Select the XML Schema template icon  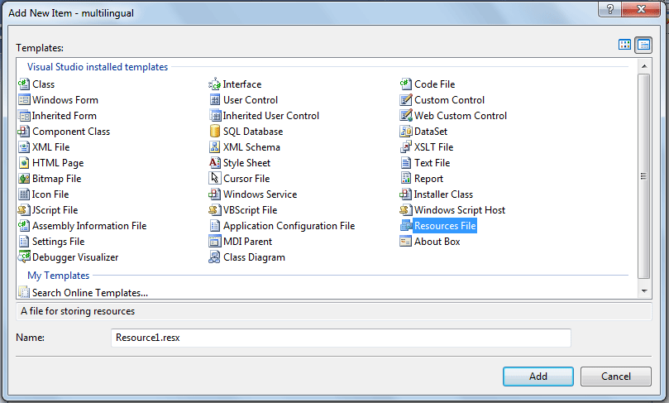[215, 147]
